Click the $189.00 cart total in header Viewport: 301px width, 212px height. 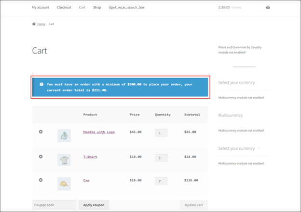[224, 7]
